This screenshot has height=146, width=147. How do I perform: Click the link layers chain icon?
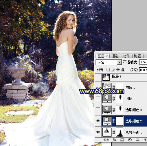(106, 140)
